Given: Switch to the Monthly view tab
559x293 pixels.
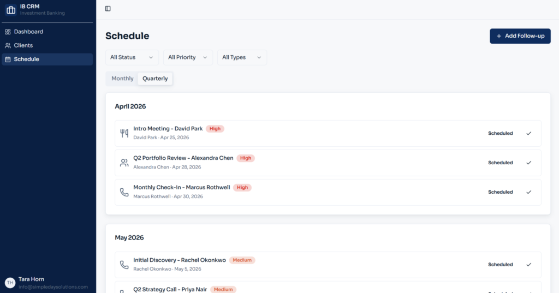Looking at the screenshot, I should click(x=122, y=79).
